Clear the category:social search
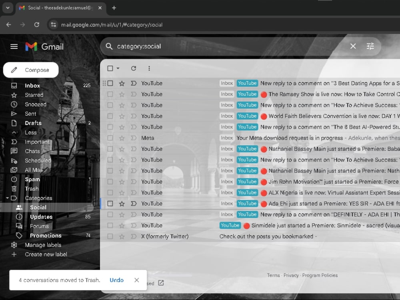The image size is (400, 300). [x=353, y=46]
